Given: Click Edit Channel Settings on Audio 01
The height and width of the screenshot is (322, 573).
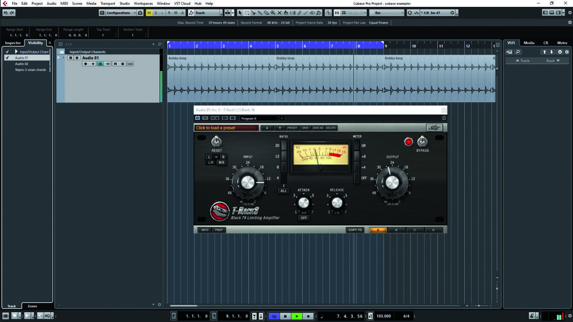Looking at the screenshot, I should [x=100, y=64].
